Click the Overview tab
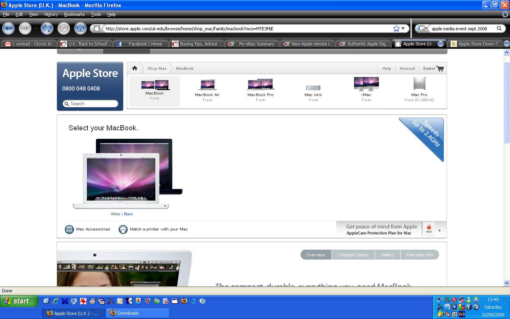Screen dimensions: 510x319 pyautogui.click(x=316, y=255)
